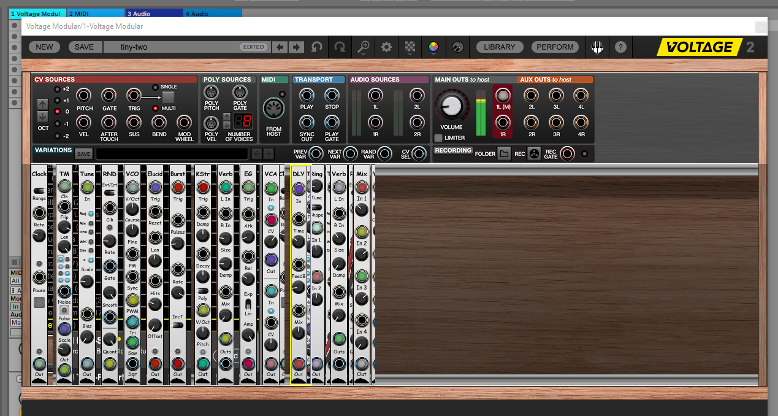Open the zoom magnifier menu
Image resolution: width=778 pixels, height=416 pixels.
(364, 47)
